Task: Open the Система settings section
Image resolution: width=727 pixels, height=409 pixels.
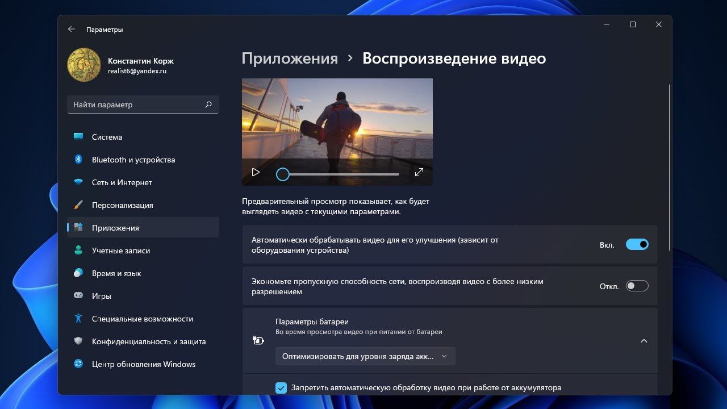Action: (x=143, y=137)
